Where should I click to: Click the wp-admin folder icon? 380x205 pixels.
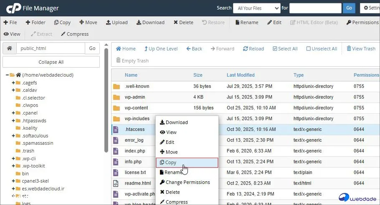[x=117, y=97]
